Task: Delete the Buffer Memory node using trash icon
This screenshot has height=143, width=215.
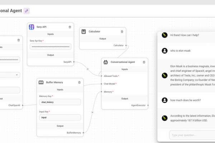Action: 79,82
